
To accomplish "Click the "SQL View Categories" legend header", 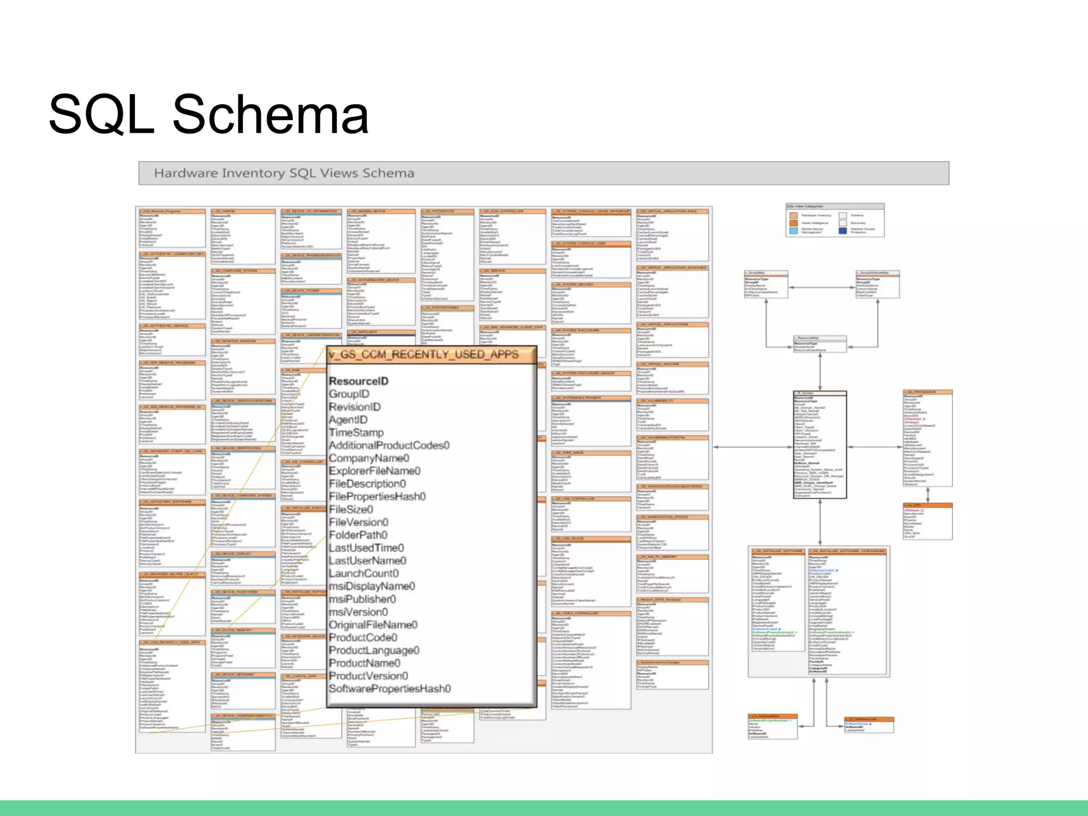I will click(x=835, y=206).
